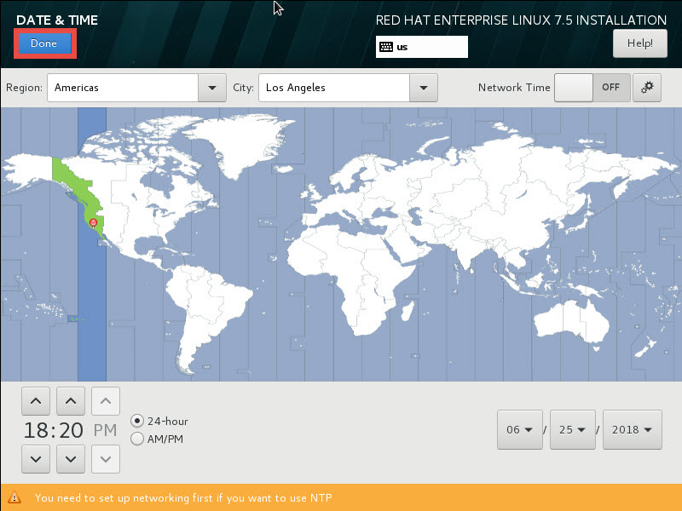This screenshot has width=682, height=511.
Task: Select the AM/PM time format option
Action: click(x=137, y=439)
